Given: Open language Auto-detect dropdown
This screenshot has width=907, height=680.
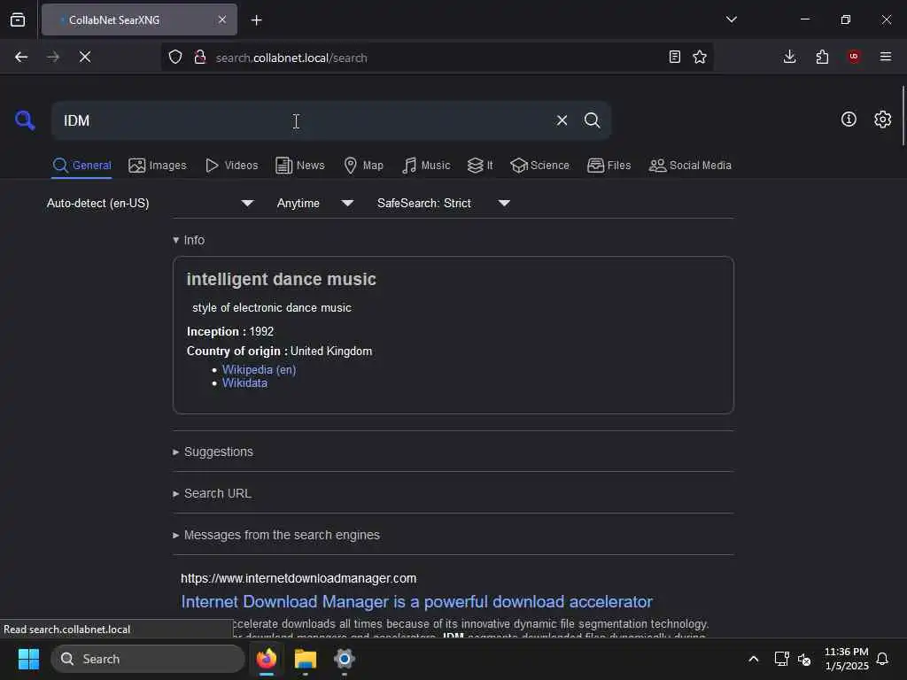Looking at the screenshot, I should click(150, 203).
